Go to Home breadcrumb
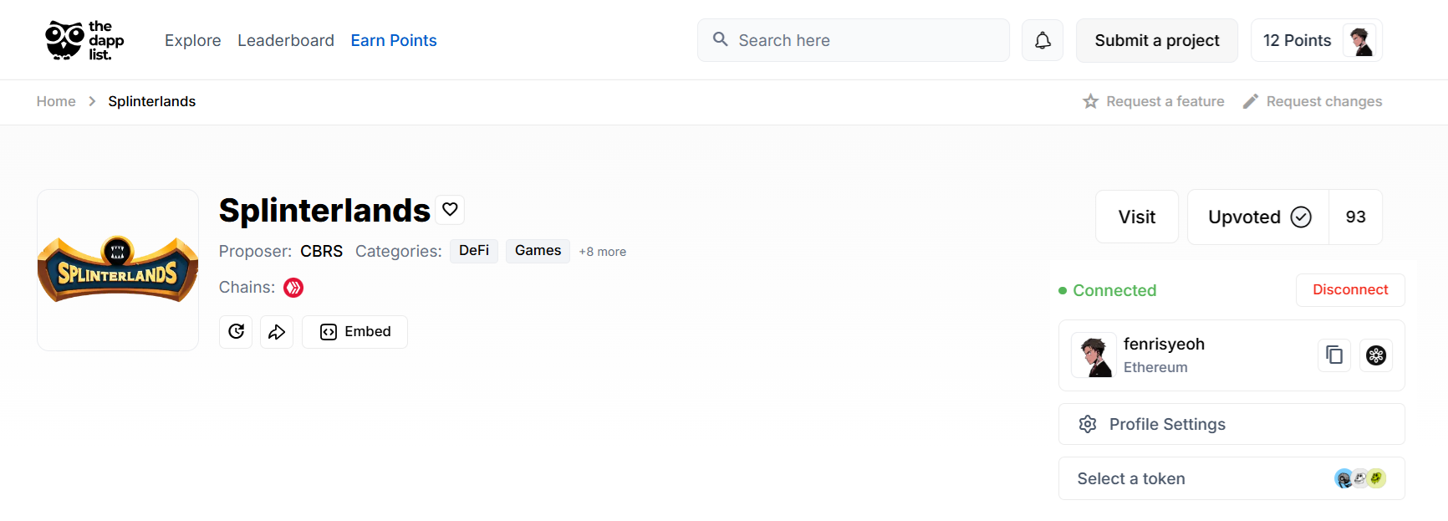The height and width of the screenshot is (521, 1448). click(56, 101)
